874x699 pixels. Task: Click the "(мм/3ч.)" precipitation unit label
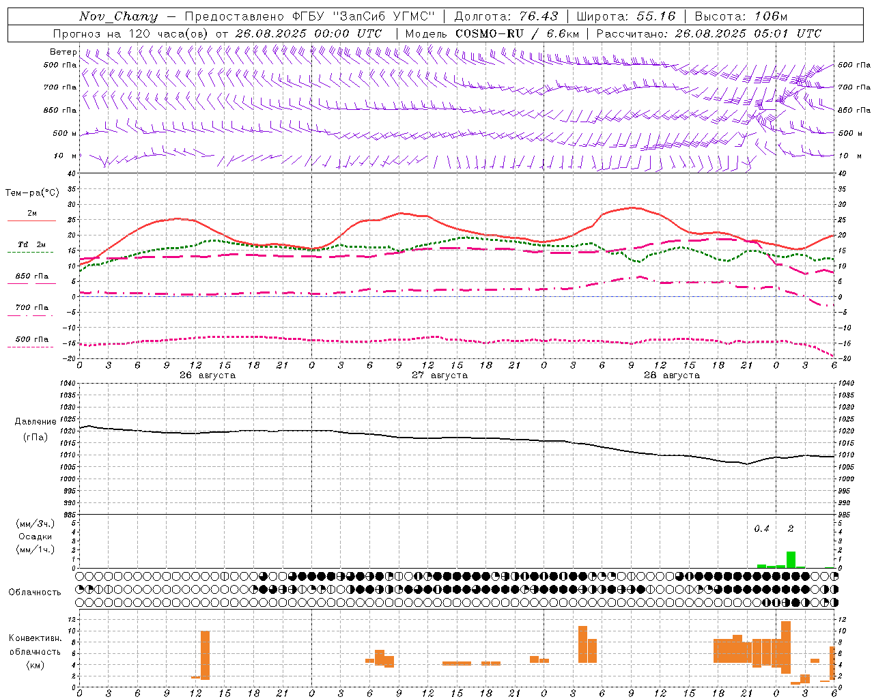pyautogui.click(x=36, y=524)
